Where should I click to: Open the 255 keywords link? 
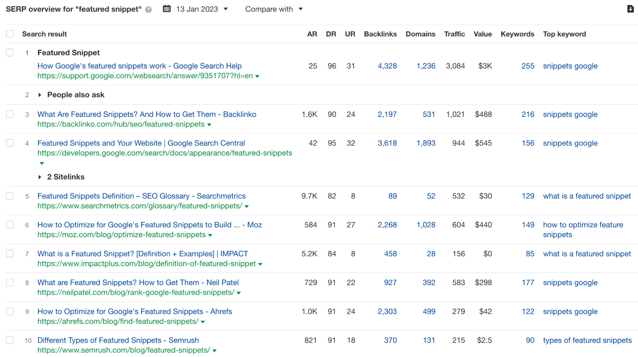coord(528,66)
